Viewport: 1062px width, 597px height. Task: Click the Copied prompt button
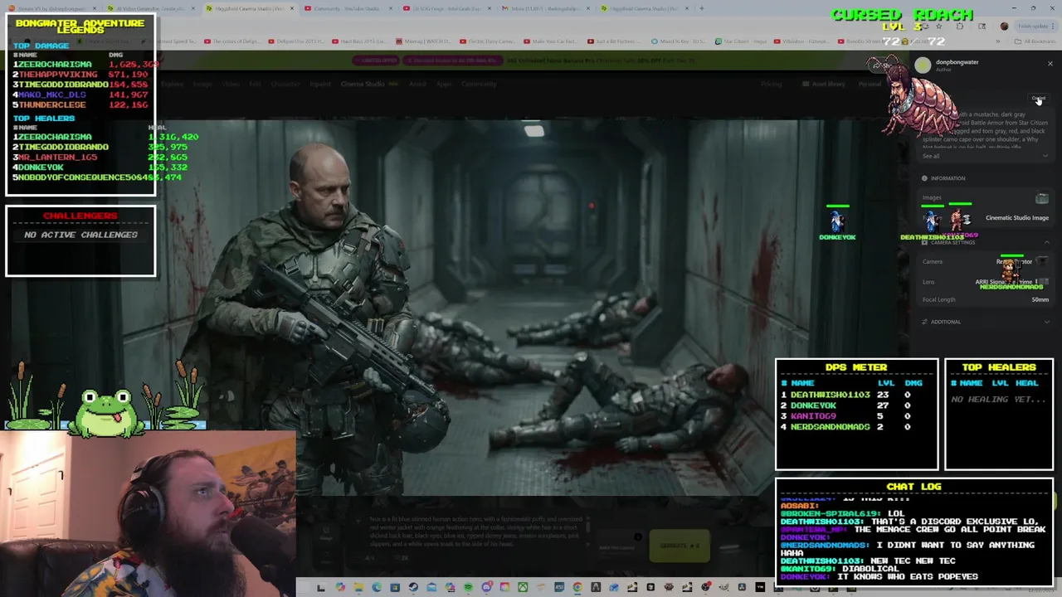pos(1038,98)
